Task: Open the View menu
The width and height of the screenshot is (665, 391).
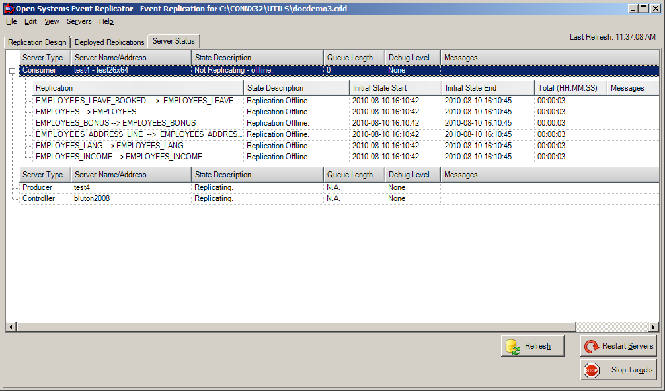Action: point(51,21)
